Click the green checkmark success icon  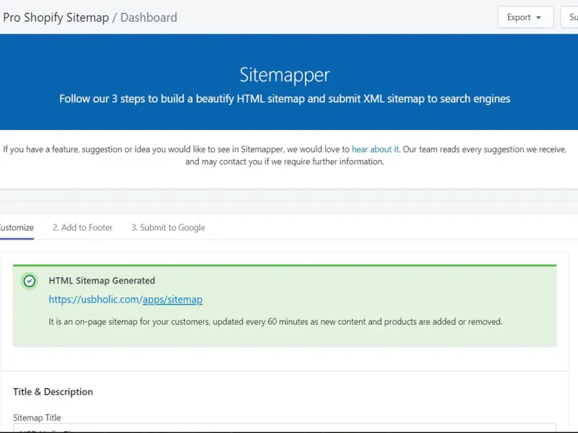[30, 281]
